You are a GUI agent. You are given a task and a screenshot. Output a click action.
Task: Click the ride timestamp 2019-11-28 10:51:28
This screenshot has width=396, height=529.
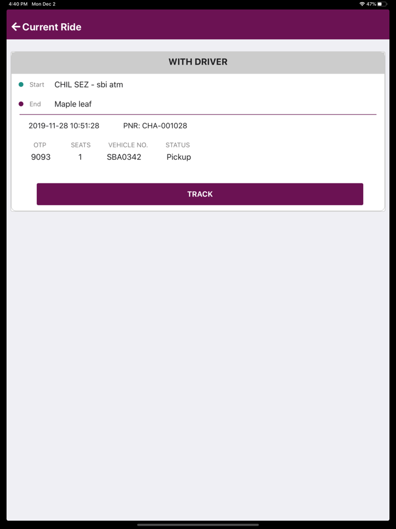tap(64, 126)
